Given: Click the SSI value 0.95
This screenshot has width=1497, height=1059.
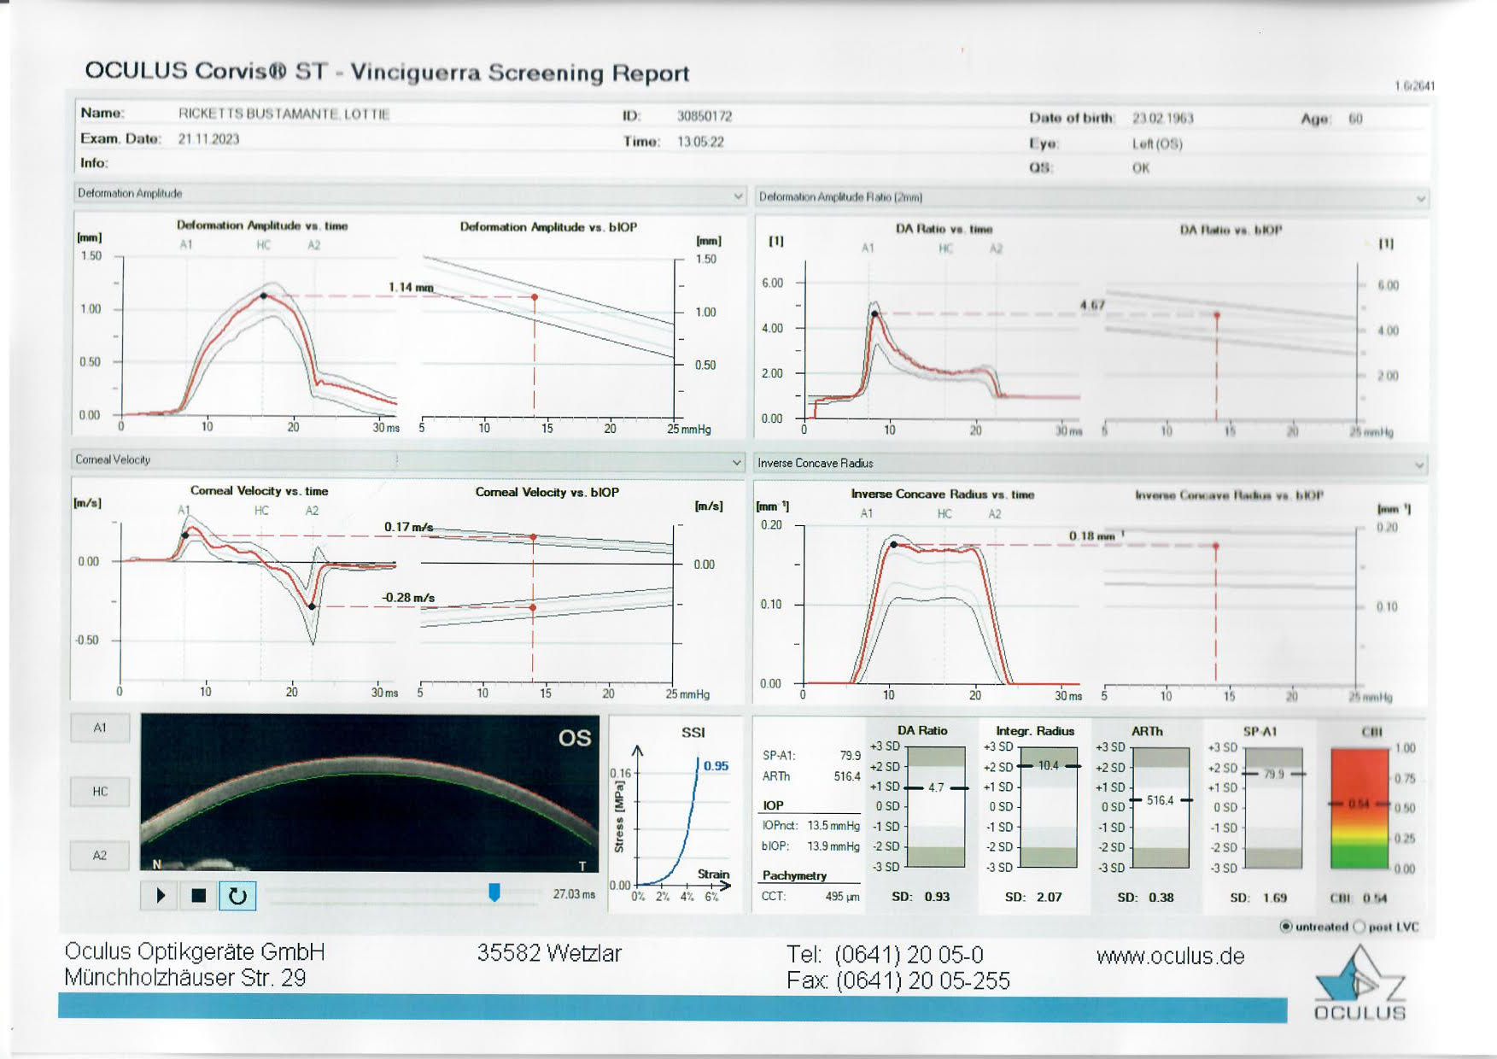Looking at the screenshot, I should 716,765.
